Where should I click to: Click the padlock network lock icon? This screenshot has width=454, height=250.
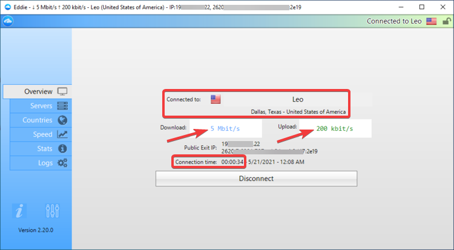(x=446, y=21)
